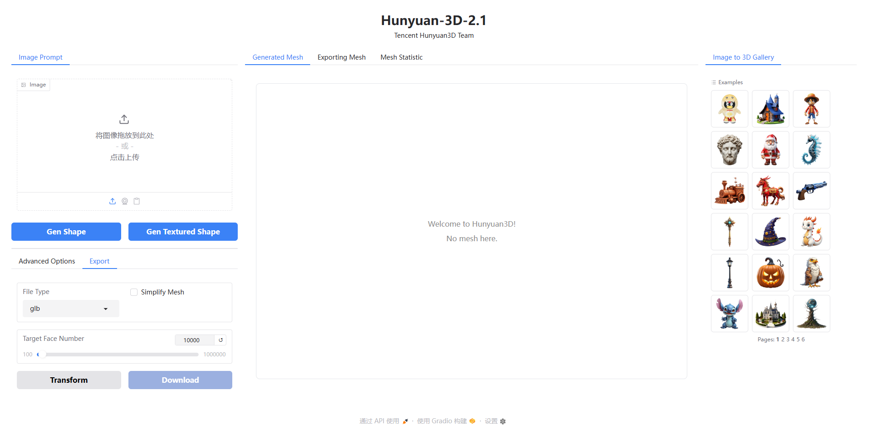
Task: Select the jack-o-lantern pumpkin example
Action: (x=771, y=273)
